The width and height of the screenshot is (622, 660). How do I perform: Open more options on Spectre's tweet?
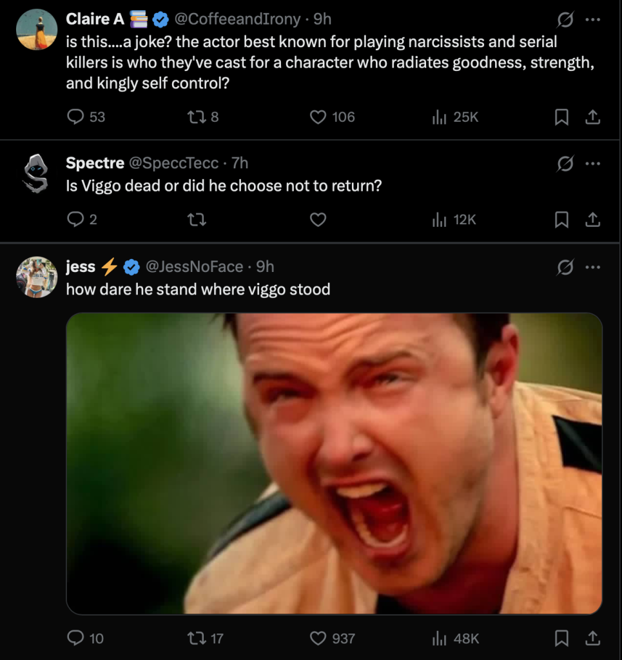click(592, 163)
